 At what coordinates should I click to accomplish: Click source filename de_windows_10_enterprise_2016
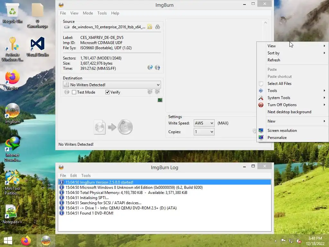[109, 27]
